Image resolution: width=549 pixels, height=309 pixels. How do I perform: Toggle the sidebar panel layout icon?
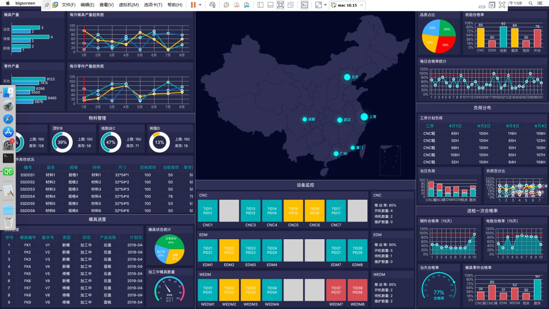(x=260, y=5)
